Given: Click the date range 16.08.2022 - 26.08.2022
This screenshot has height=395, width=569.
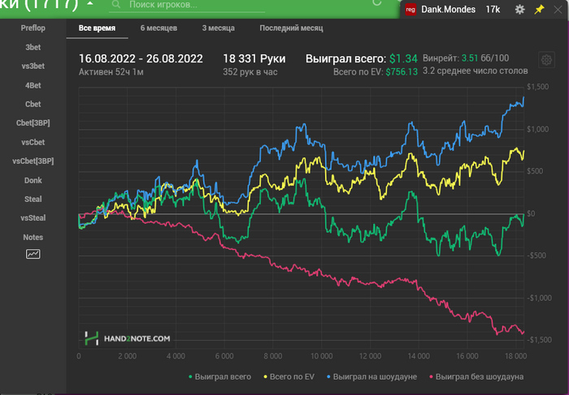Looking at the screenshot, I should click(141, 58).
